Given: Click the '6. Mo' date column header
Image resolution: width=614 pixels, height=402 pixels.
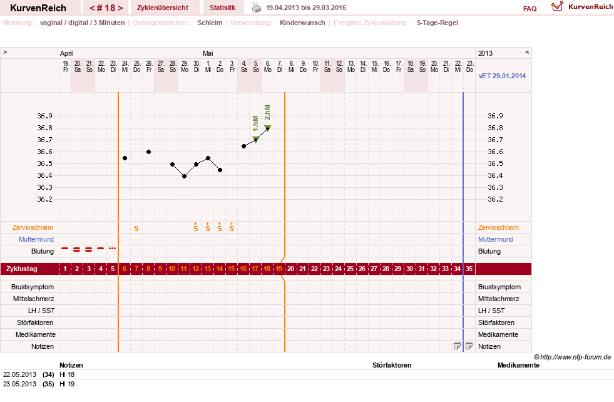Looking at the screenshot, I should click(x=267, y=66).
